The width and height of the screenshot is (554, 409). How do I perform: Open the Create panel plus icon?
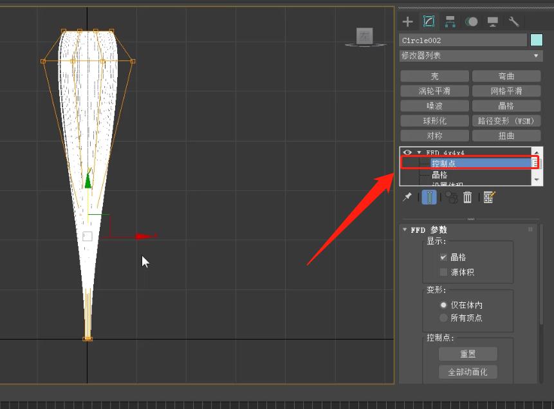click(x=407, y=22)
